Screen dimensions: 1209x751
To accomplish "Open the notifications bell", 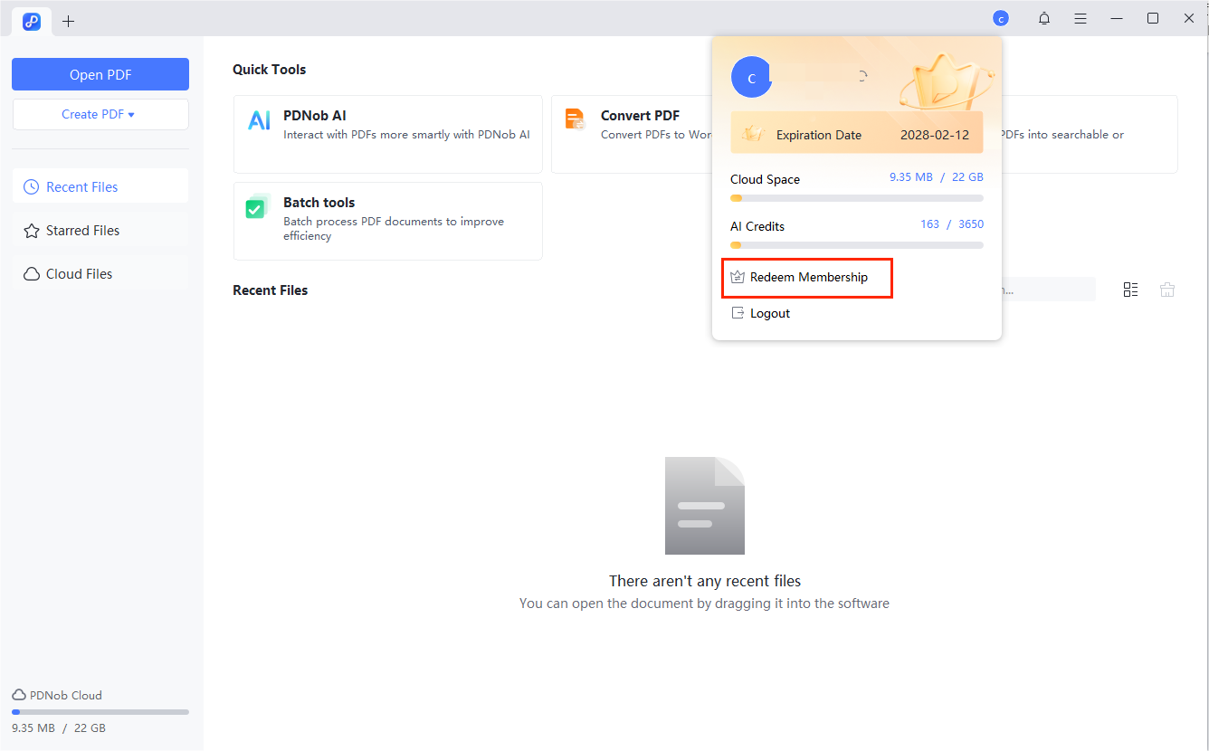I will tap(1044, 18).
